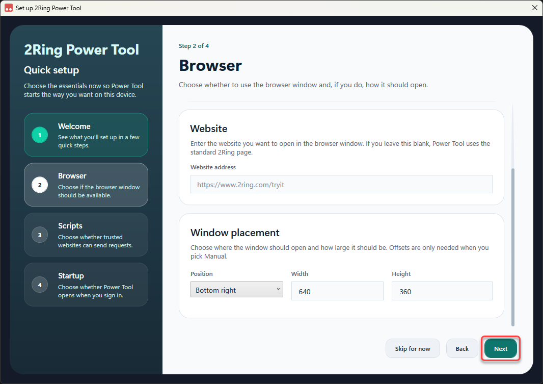Click the vertical scrollbar thumb

[513, 247]
